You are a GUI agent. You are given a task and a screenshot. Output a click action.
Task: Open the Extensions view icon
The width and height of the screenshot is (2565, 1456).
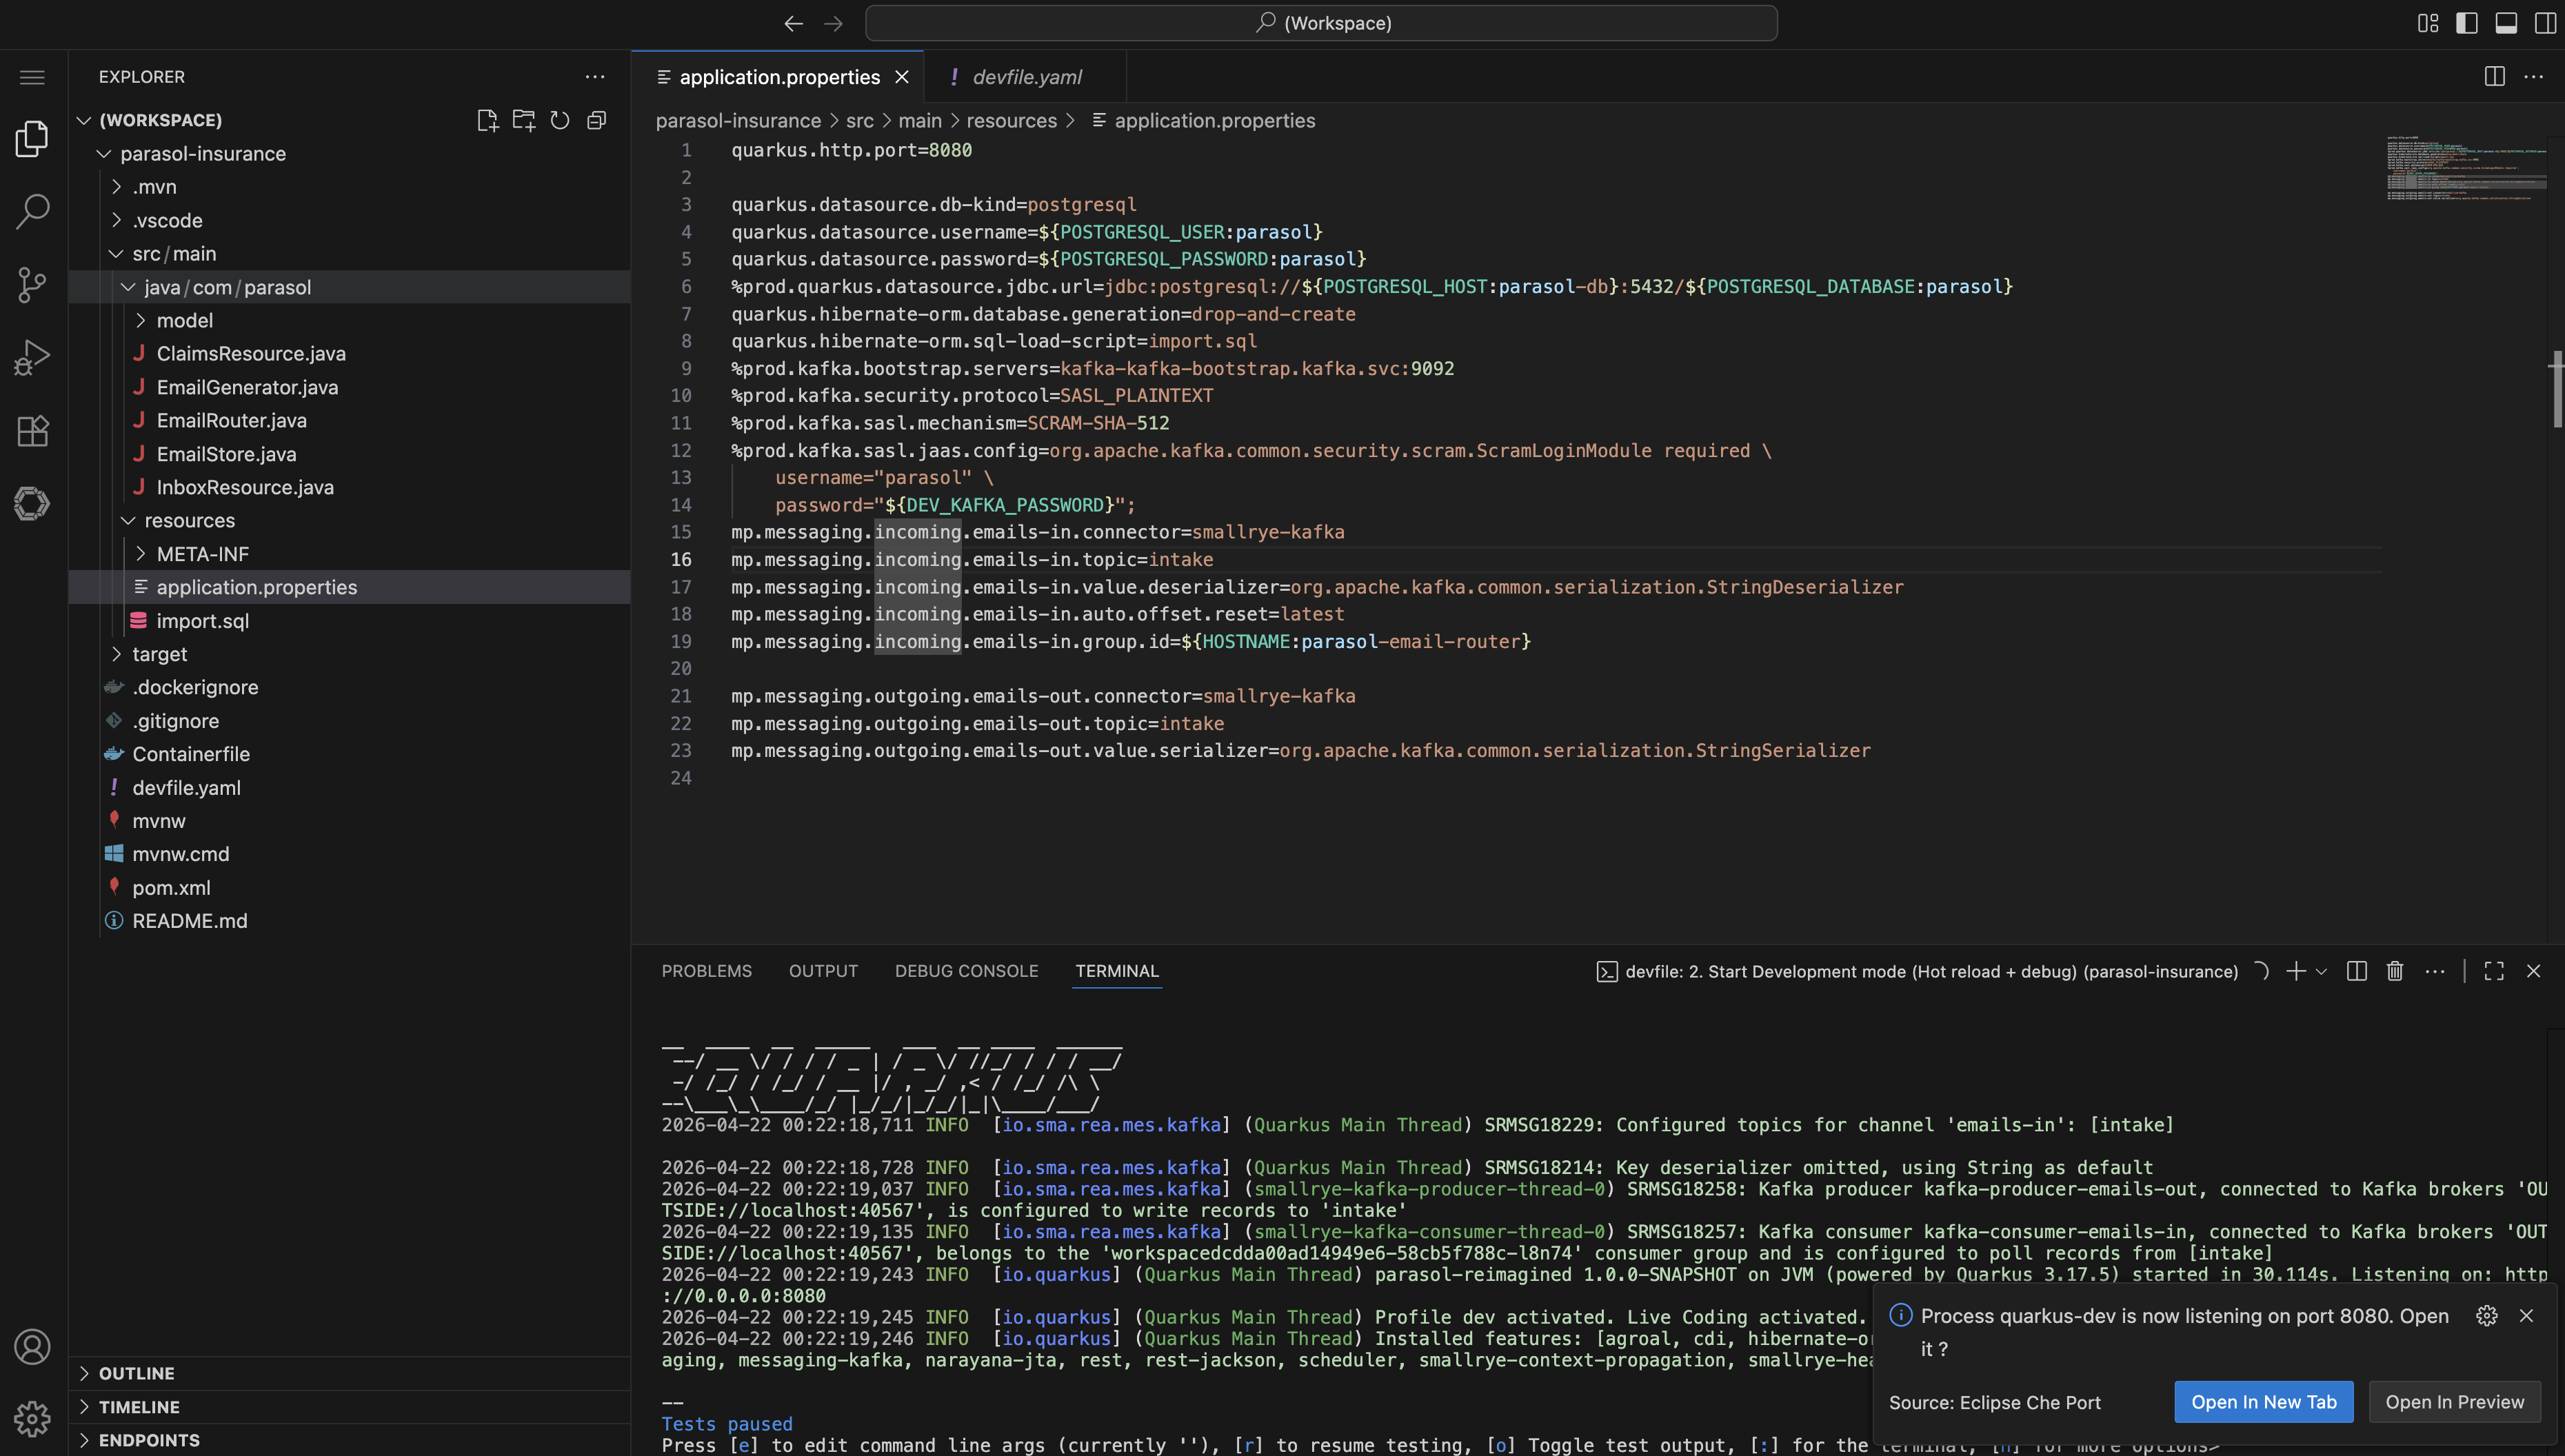click(x=32, y=431)
